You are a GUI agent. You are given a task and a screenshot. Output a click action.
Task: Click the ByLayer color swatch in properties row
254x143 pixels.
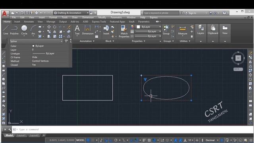tap(33, 46)
